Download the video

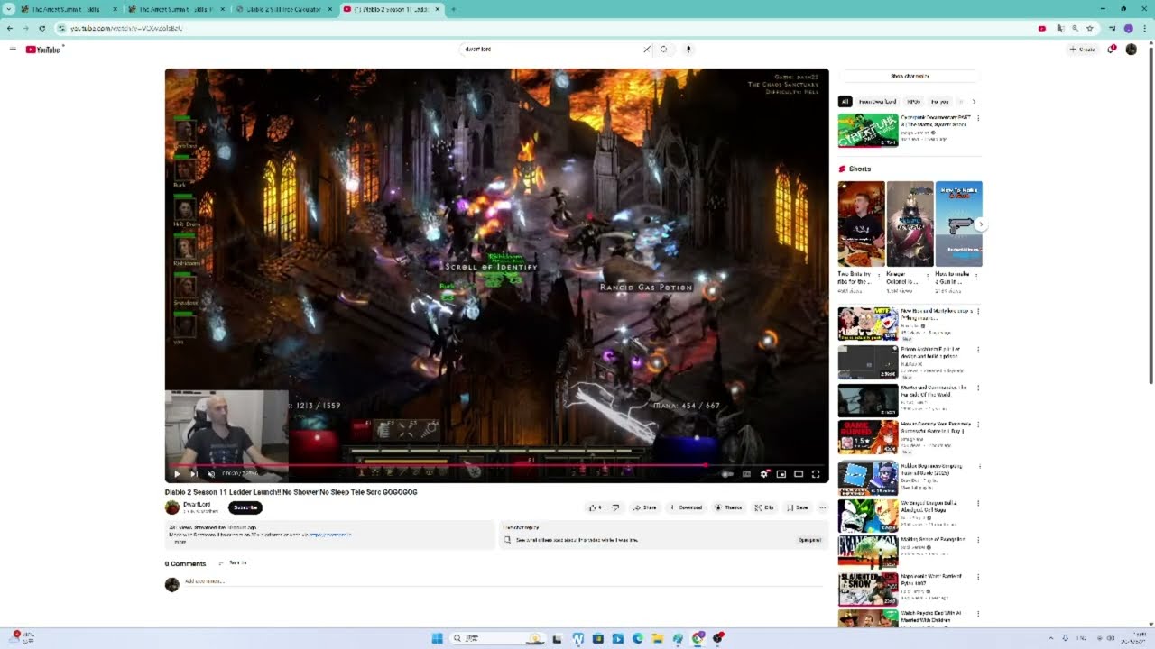[686, 507]
